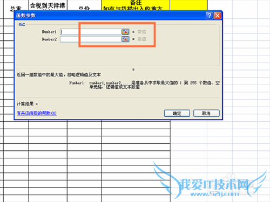This screenshot has height=202, width=270.
Task: Close the 函数参数 dialog
Action: point(218,16)
